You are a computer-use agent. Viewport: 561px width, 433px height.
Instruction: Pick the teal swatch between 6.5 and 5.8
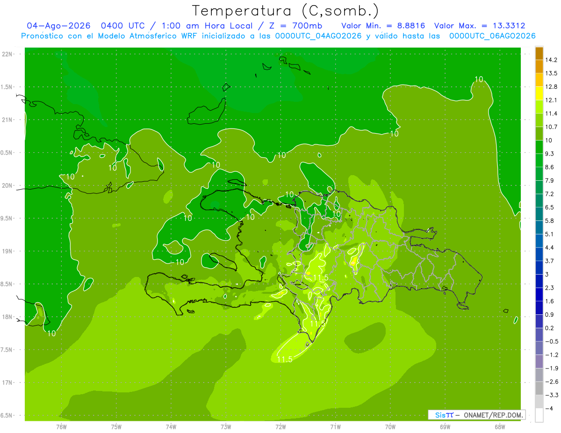(539, 214)
